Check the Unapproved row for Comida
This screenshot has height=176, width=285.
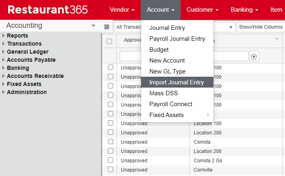pyautogui.click(x=110, y=142)
